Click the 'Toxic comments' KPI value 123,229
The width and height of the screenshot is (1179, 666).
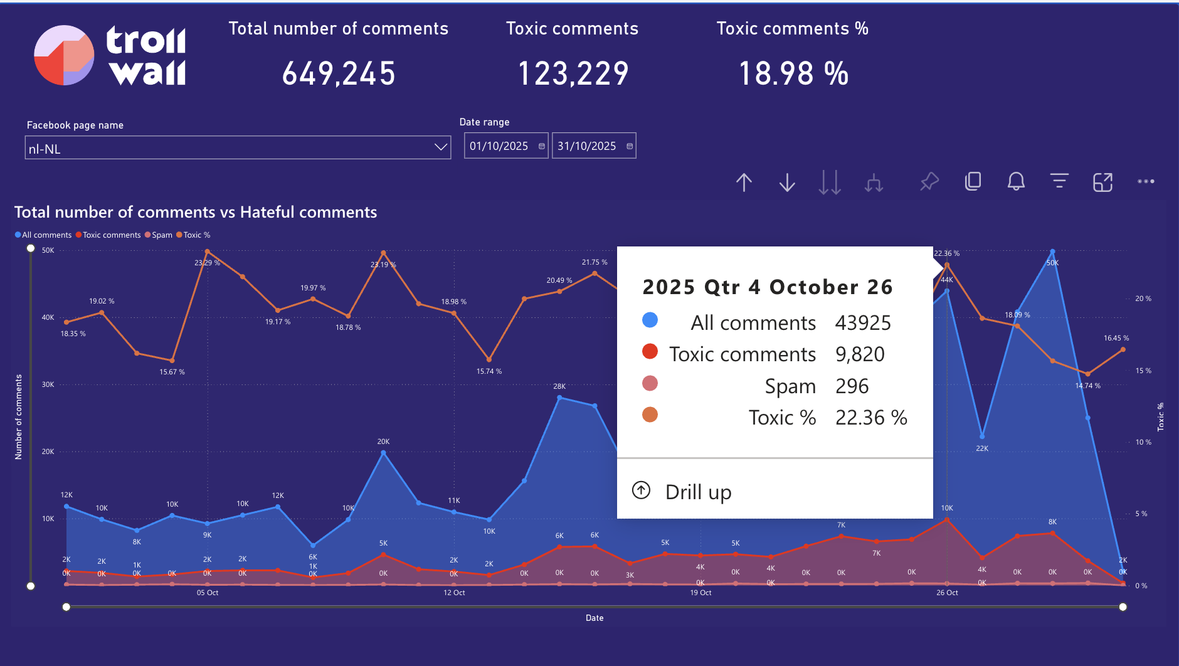point(573,72)
